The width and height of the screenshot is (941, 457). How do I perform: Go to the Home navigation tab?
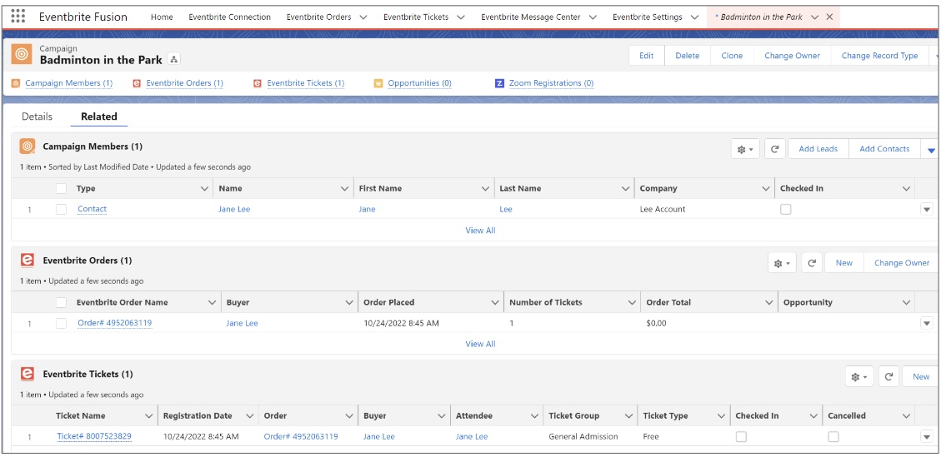tap(162, 17)
